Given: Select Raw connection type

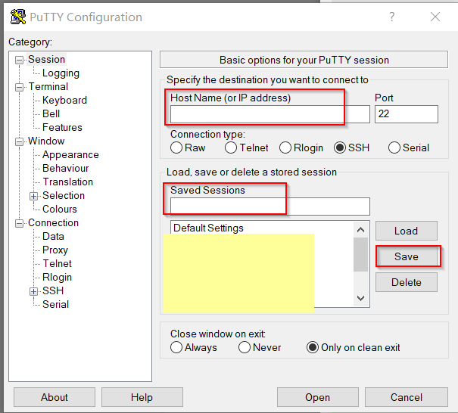Looking at the screenshot, I should (176, 147).
